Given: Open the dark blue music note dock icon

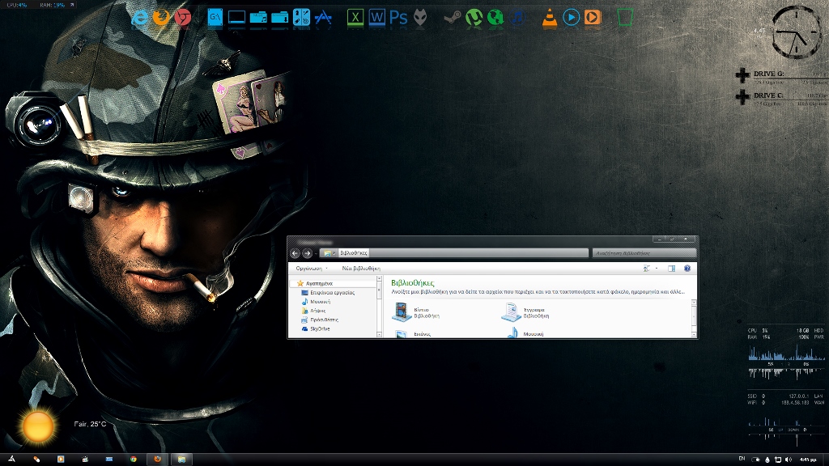Looking at the screenshot, I should 517,18.
